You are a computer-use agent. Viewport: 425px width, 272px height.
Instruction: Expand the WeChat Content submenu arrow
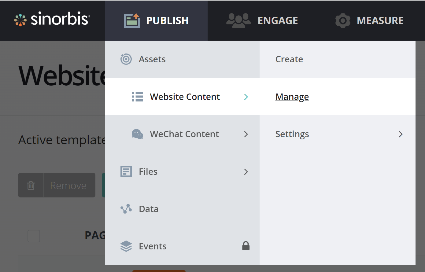click(x=246, y=134)
